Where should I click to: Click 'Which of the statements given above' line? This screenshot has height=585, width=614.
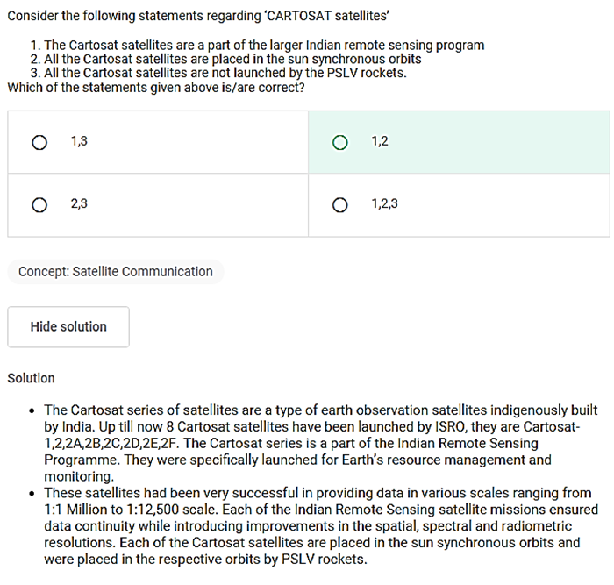(155, 87)
